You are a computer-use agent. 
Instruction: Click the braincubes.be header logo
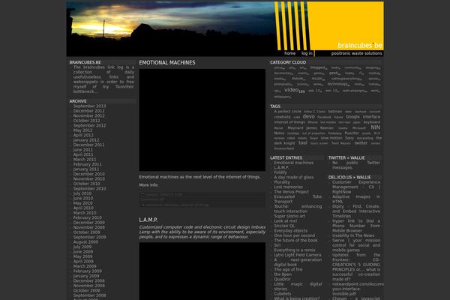pos(360,46)
